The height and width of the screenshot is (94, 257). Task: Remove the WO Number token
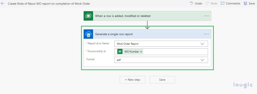click(141, 52)
